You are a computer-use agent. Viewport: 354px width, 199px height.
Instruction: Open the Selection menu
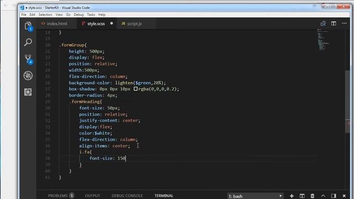(x=45, y=15)
